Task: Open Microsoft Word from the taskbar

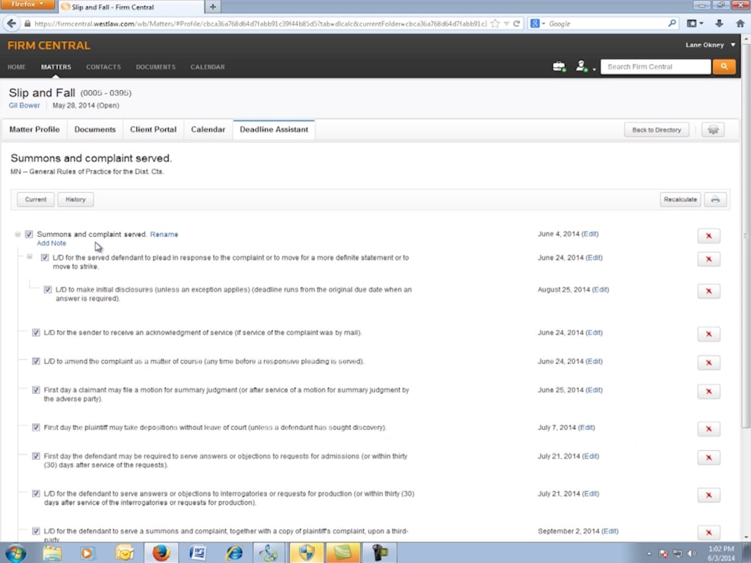Action: point(197,552)
